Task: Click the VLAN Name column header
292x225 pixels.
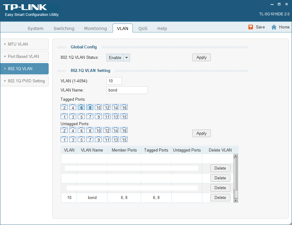Action: pos(92,150)
